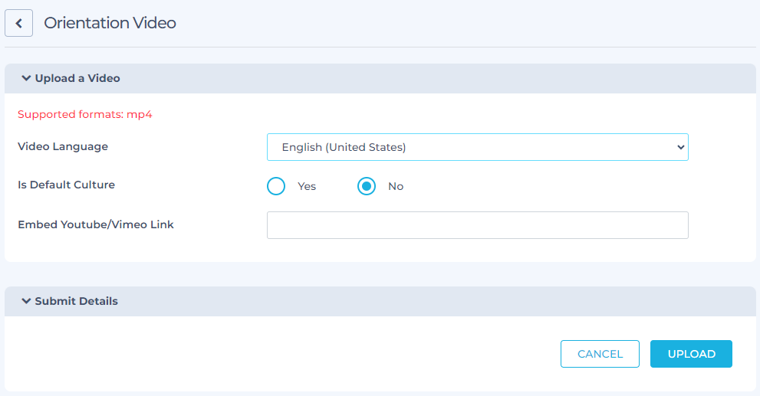This screenshot has width=760, height=396.
Task: Click the Submit Details section title
Action: tap(77, 301)
